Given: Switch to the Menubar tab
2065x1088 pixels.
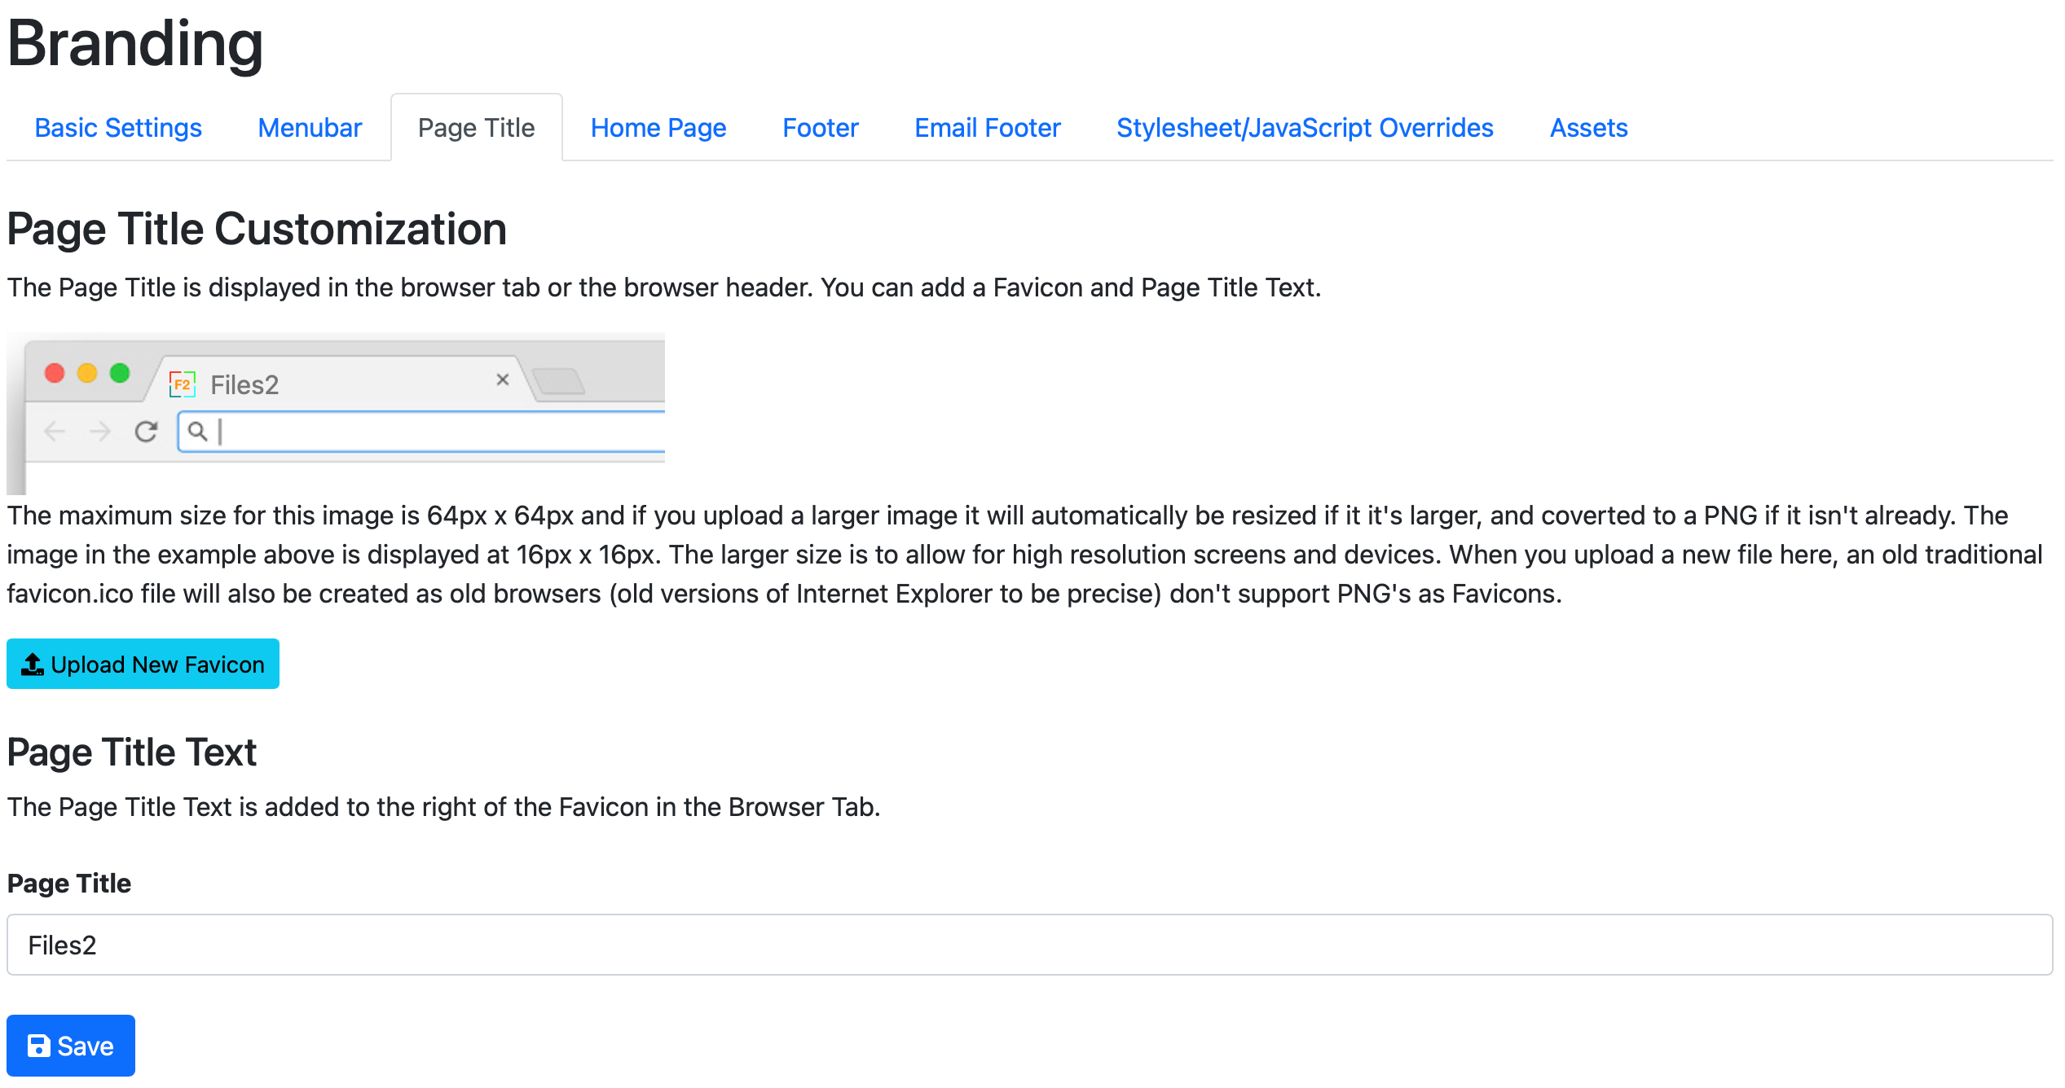Looking at the screenshot, I should pos(310,128).
